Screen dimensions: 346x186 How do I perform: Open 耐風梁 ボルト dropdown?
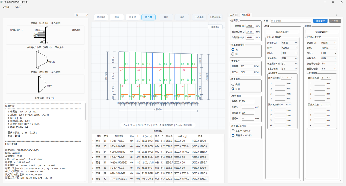(x=329, y=53)
